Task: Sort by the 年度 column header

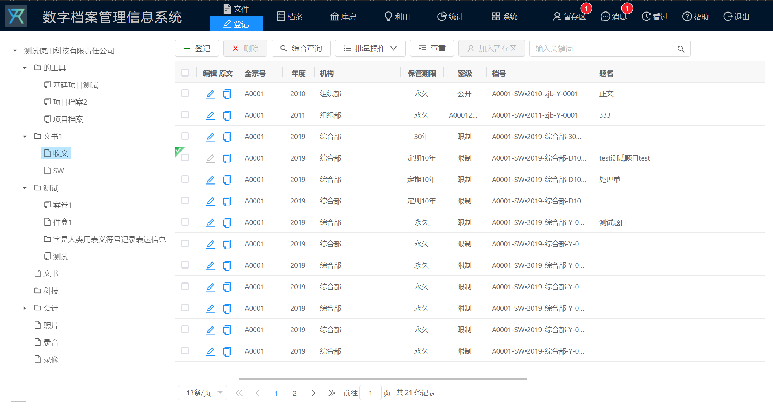Action: (298, 73)
